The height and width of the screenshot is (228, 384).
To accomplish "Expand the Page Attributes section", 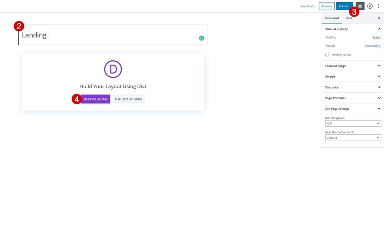I will tap(353, 98).
